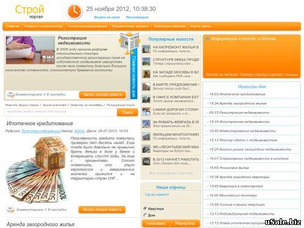Image resolution: width=304 pixels, height=228 pixels.
Task: Open thumbnail beside В ОФИСЕ КОМПАНИИ EST news
Action: click(146, 99)
